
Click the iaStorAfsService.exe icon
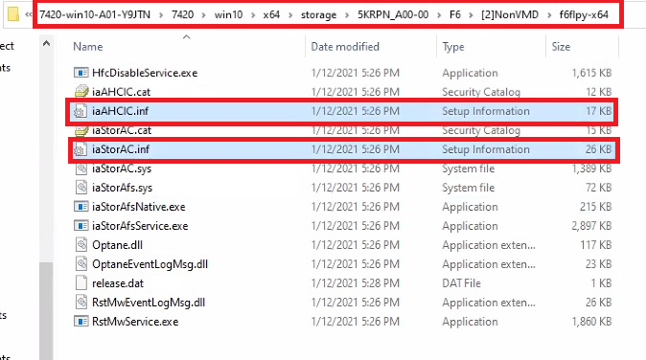81,226
